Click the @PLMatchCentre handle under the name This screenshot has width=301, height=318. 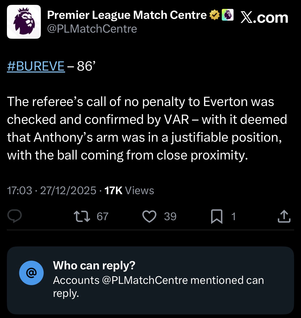(92, 29)
